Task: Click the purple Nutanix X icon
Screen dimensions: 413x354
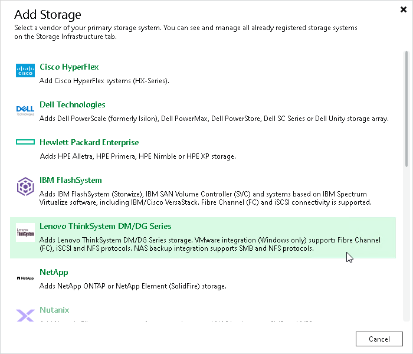Action: (x=25, y=315)
